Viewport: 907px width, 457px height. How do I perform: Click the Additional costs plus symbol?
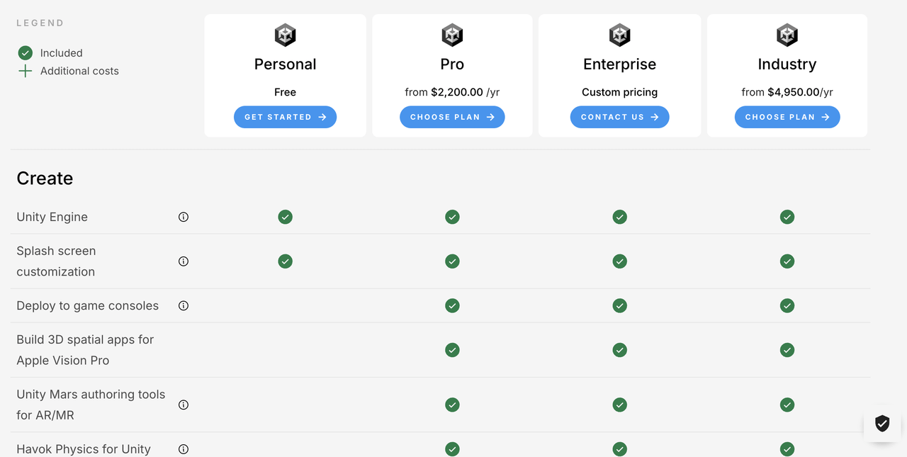(26, 71)
